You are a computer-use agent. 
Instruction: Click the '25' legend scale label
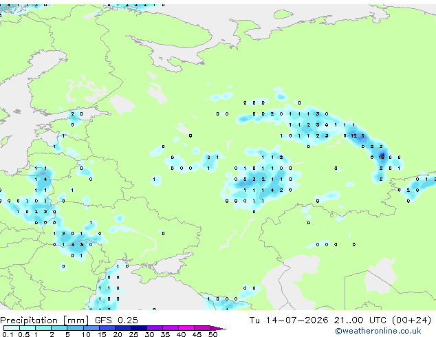pos(133,334)
